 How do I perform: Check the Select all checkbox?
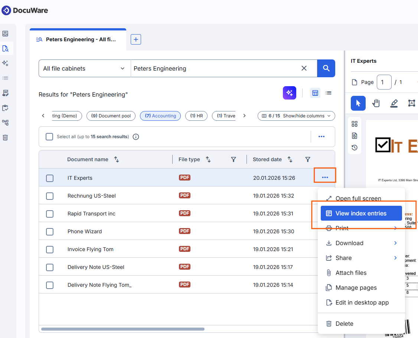click(49, 137)
